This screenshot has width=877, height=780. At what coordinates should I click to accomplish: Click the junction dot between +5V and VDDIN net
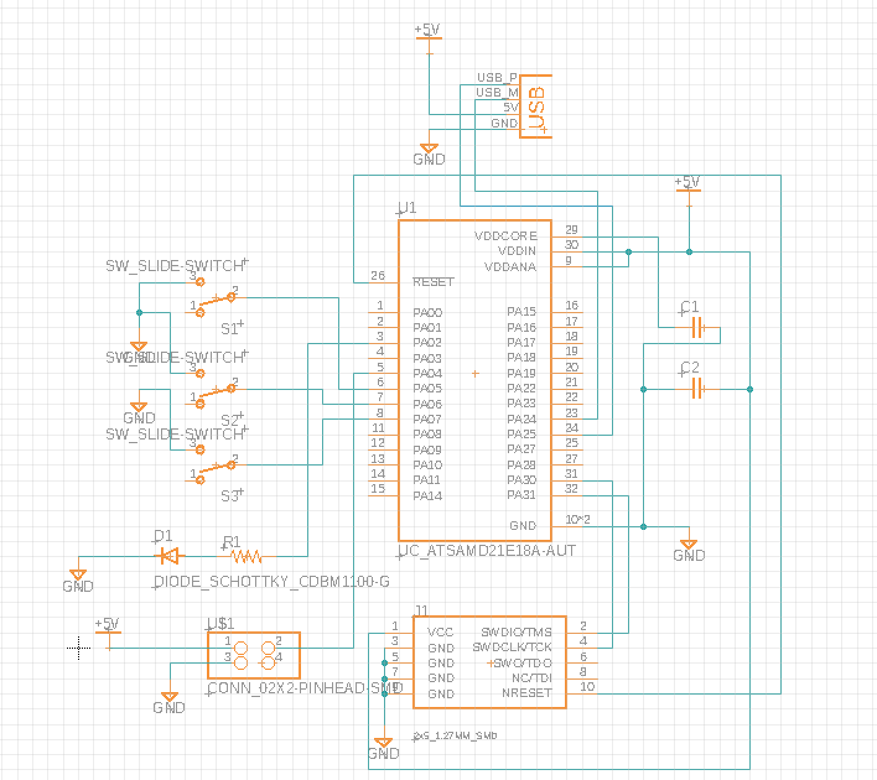click(x=689, y=252)
